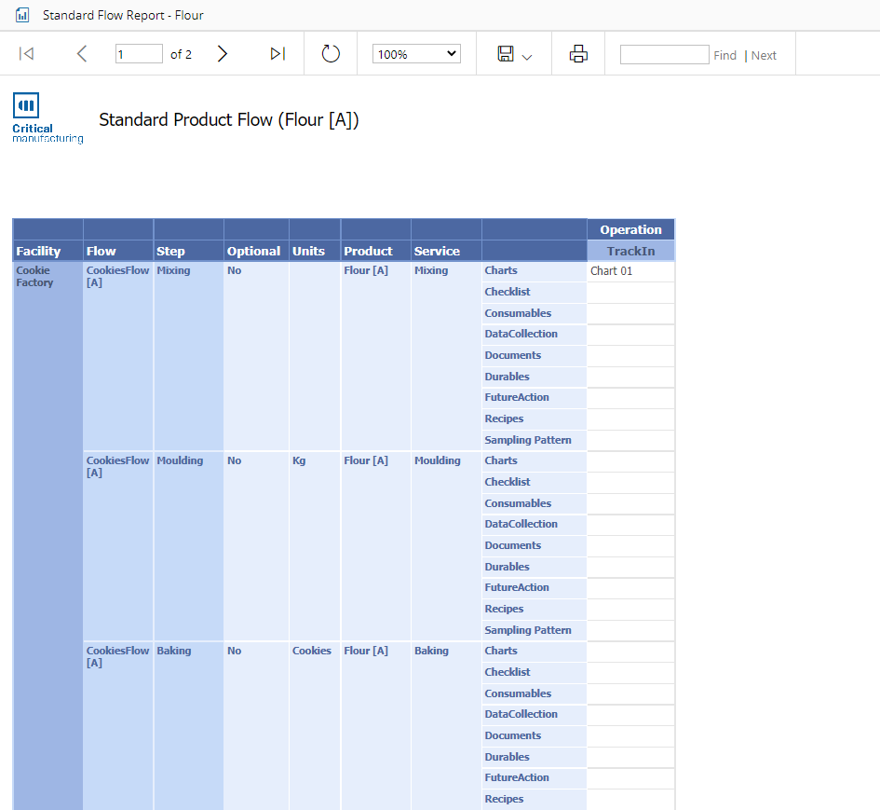Go to the previous report page
The height and width of the screenshot is (810, 880).
point(82,54)
